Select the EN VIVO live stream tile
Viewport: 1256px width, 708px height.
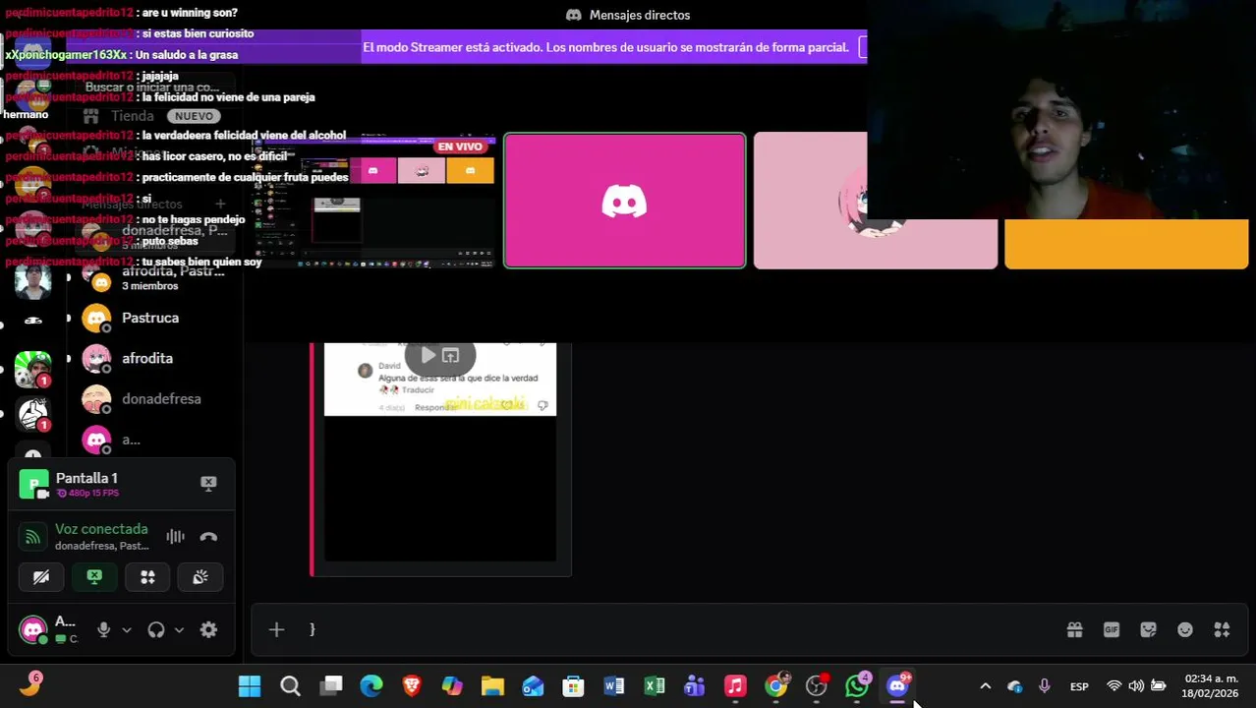click(373, 201)
